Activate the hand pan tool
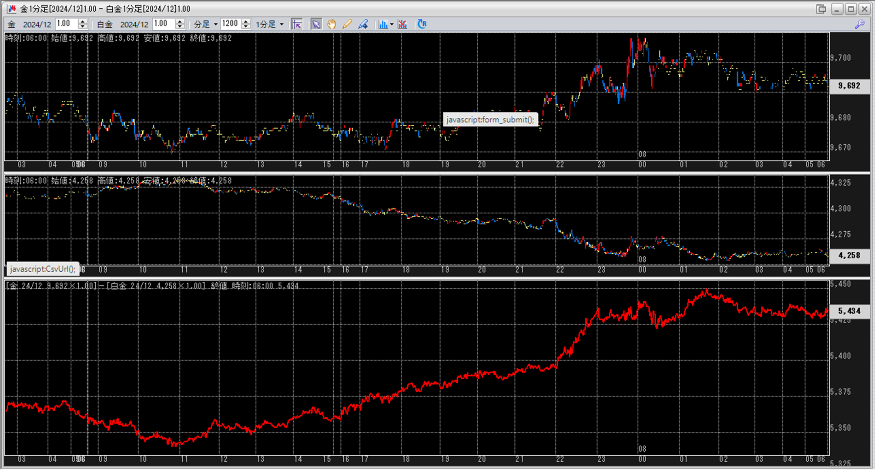The height and width of the screenshot is (470, 875). click(x=332, y=24)
